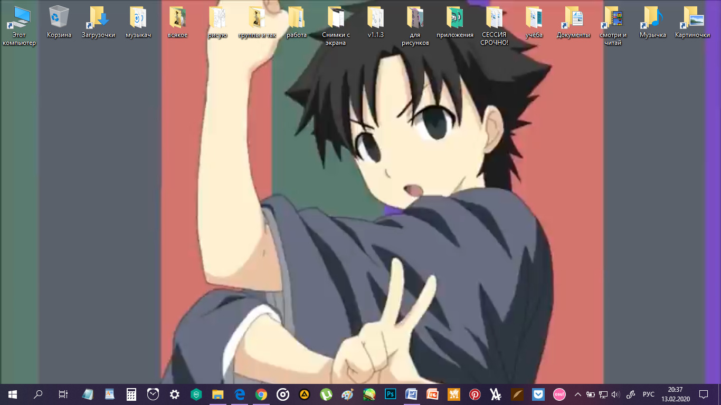Switch the РУС input language indicator
Screen dimensions: 721x405
(649, 394)
